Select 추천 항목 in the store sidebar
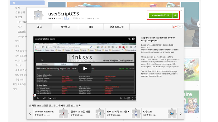The height and width of the screenshot is (122, 218). [x=20, y=12]
